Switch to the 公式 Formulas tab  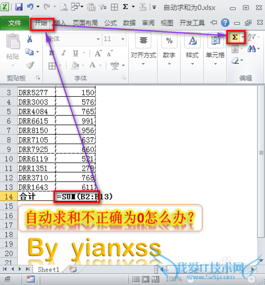110,23
